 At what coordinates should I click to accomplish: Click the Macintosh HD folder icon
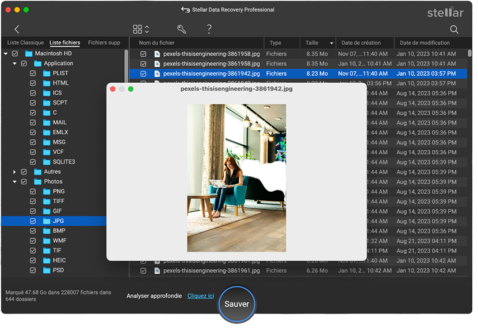click(29, 54)
